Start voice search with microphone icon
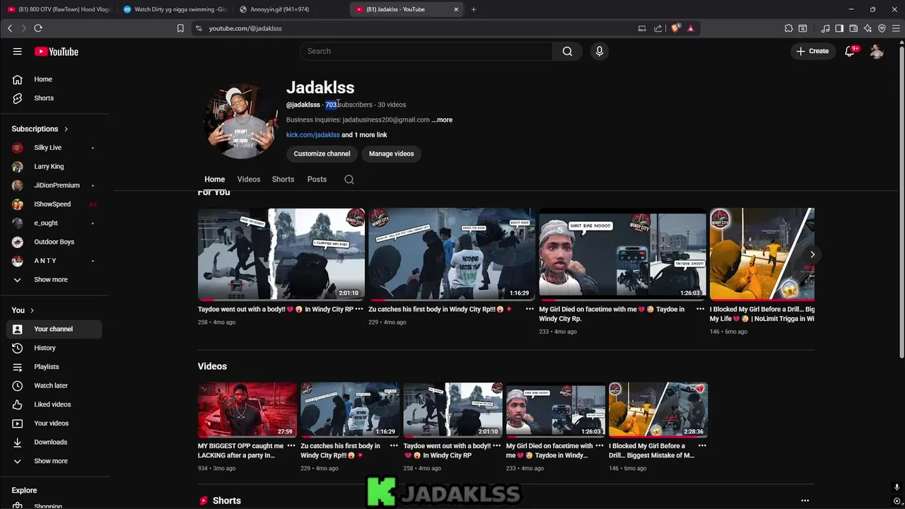 599,51
